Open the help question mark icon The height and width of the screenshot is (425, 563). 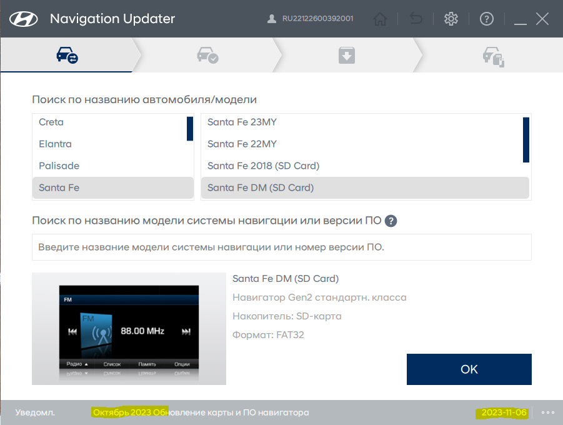coord(487,19)
